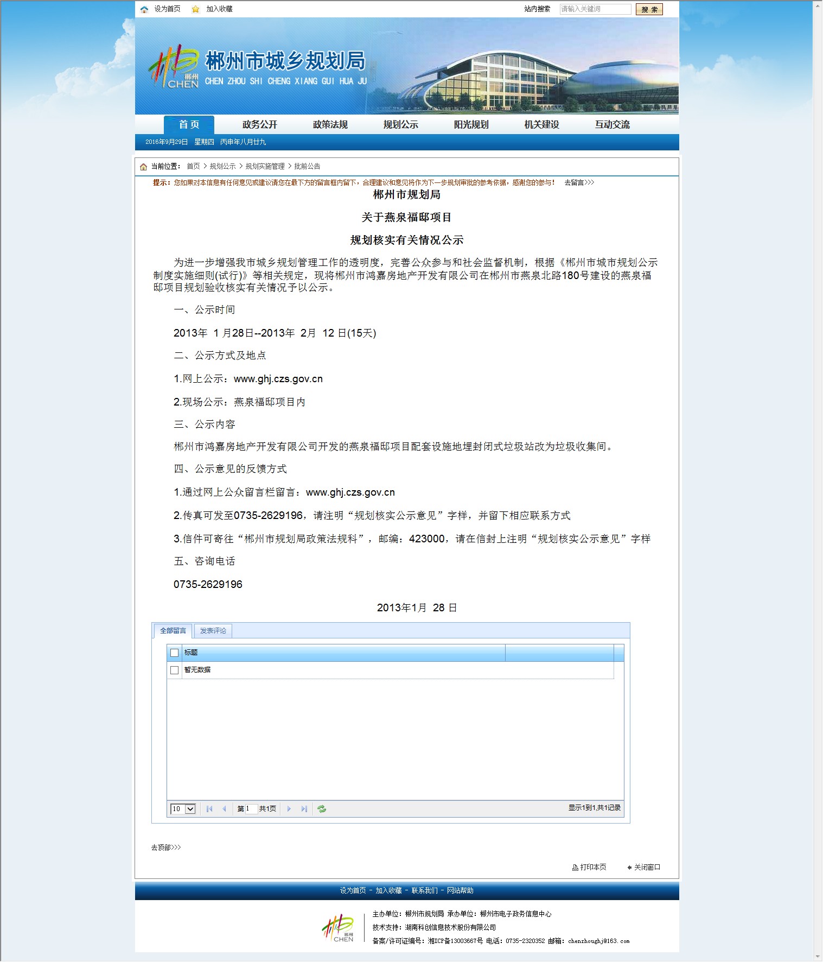Click the footer Chen logo
The height and width of the screenshot is (962, 823).
tap(338, 928)
